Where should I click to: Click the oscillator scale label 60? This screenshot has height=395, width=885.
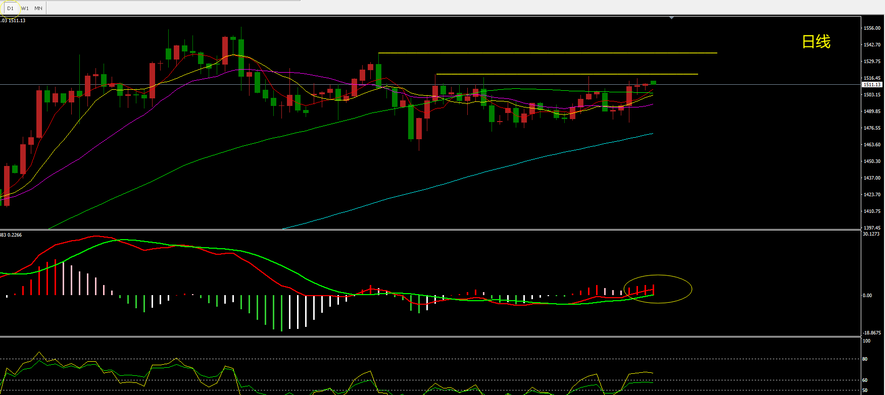(x=865, y=380)
